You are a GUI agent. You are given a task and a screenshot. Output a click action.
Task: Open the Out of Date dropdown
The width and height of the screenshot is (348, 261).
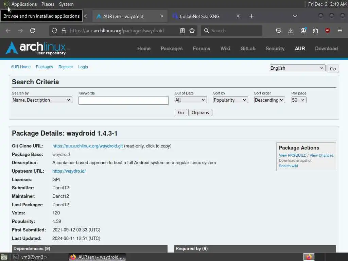tap(191, 100)
